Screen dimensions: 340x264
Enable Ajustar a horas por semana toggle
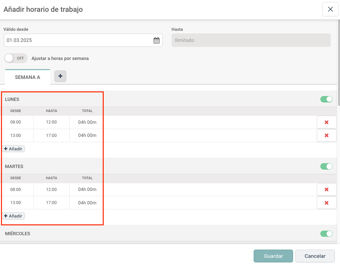coord(15,58)
